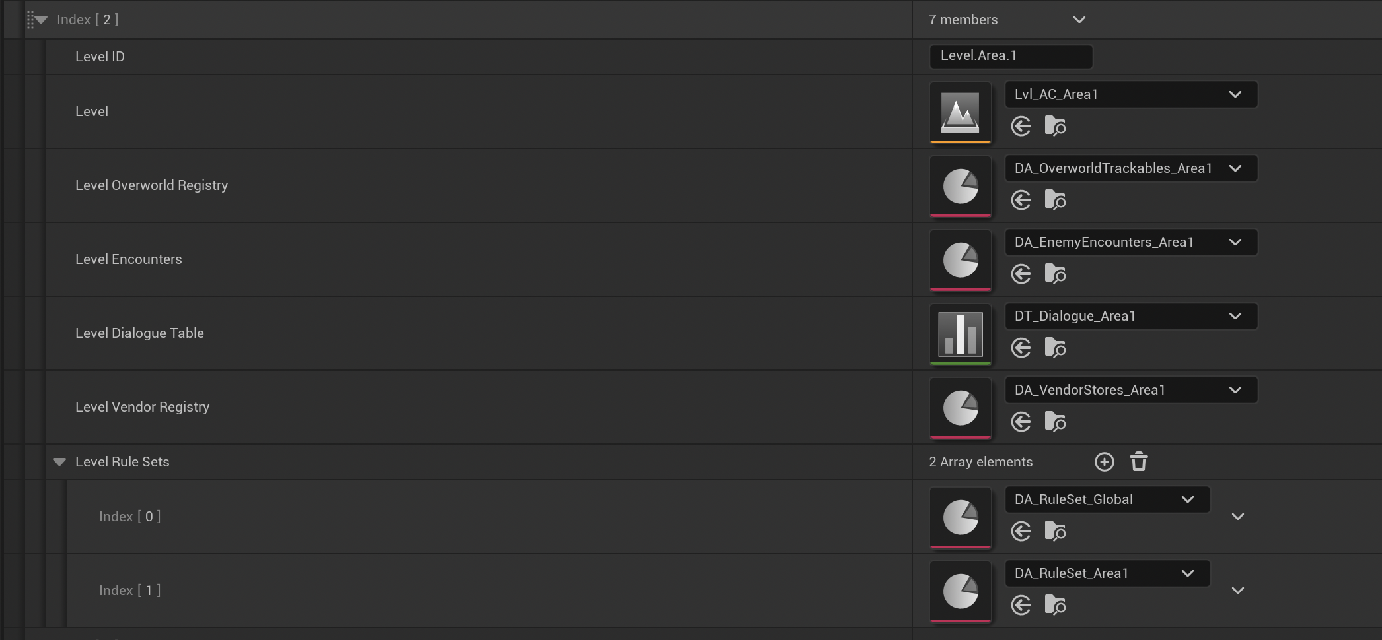The image size is (1382, 640).
Task: Browse to DA_RuleSet_Global in Content Browser
Action: click(x=1055, y=531)
